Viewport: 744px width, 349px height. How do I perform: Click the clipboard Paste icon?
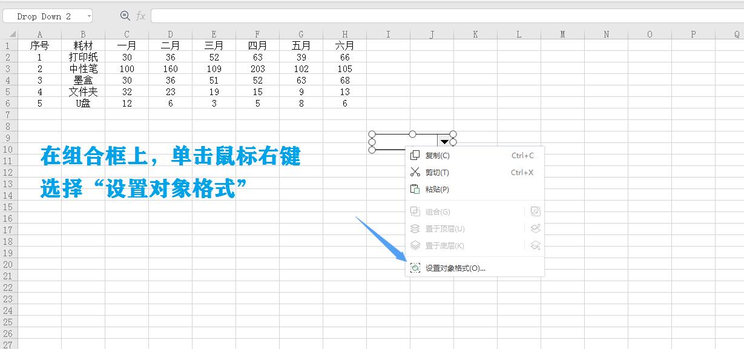(416, 189)
